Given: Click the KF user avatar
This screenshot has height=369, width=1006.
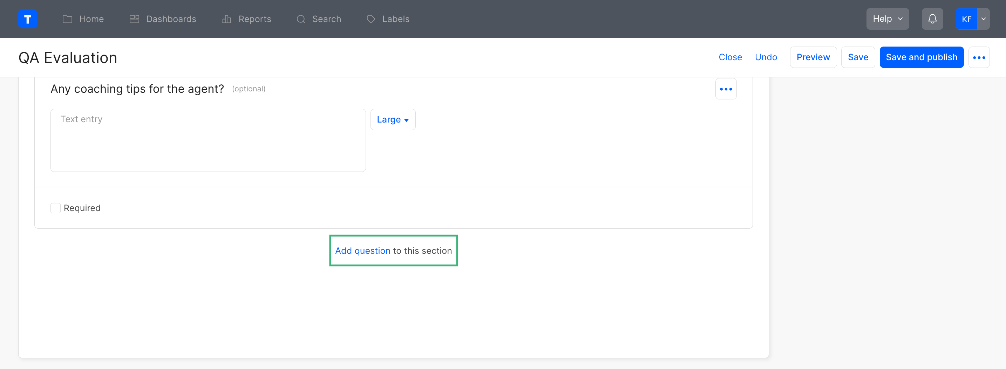Looking at the screenshot, I should pyautogui.click(x=966, y=19).
